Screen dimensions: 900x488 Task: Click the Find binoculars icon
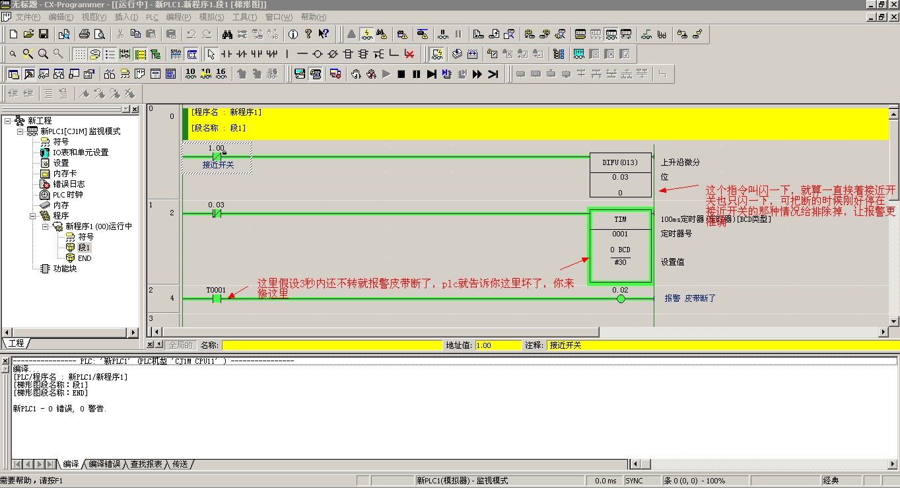[227, 34]
